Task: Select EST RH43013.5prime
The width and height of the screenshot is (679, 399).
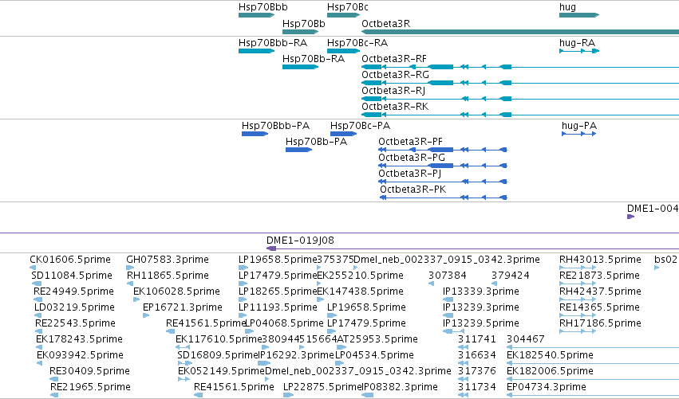Action: tap(600, 260)
